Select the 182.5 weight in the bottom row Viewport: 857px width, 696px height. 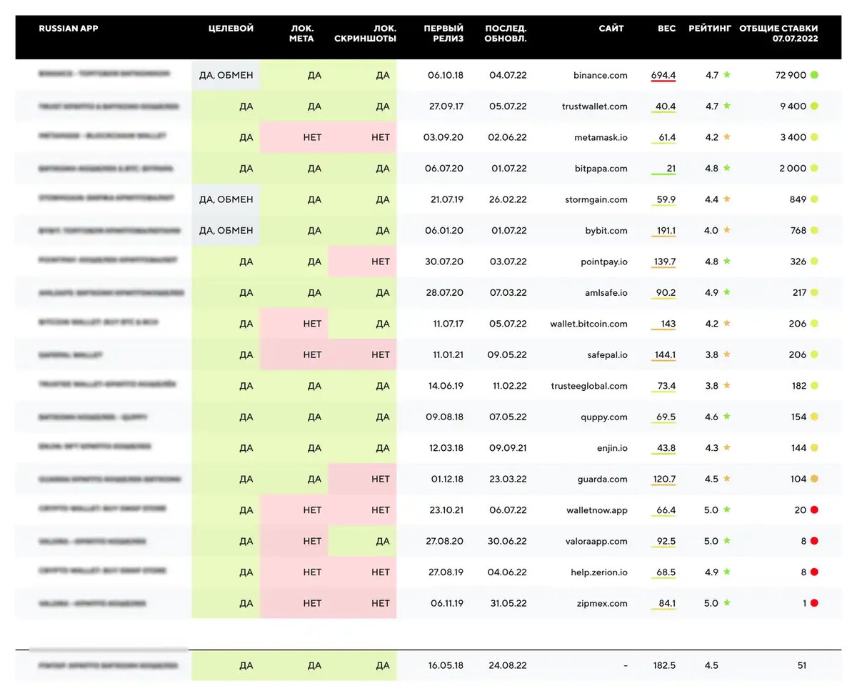(664, 665)
